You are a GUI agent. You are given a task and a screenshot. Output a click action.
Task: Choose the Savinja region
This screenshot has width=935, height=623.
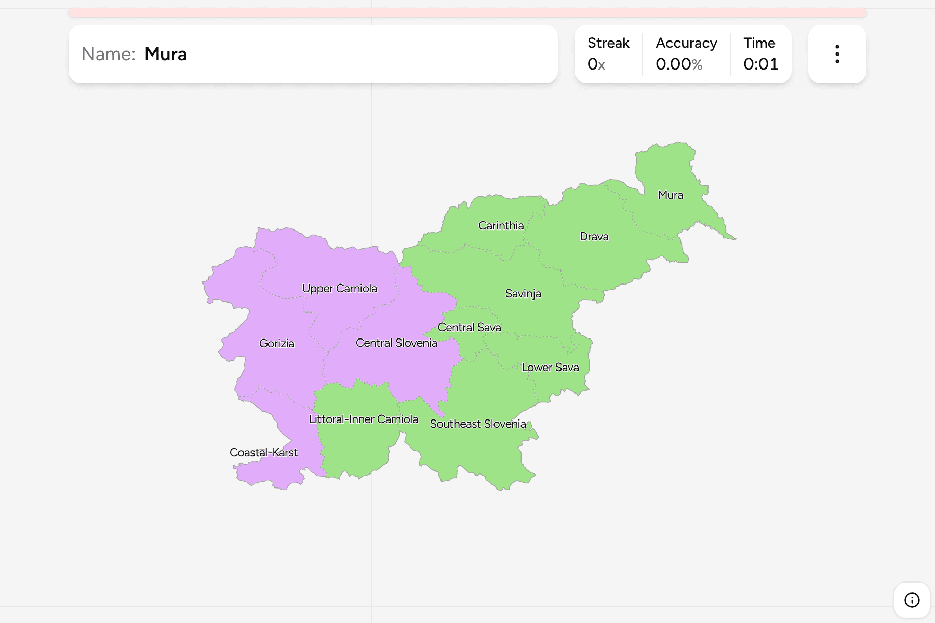[523, 294]
